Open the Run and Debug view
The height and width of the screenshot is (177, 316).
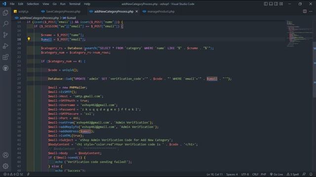pyautogui.click(x=5, y=46)
